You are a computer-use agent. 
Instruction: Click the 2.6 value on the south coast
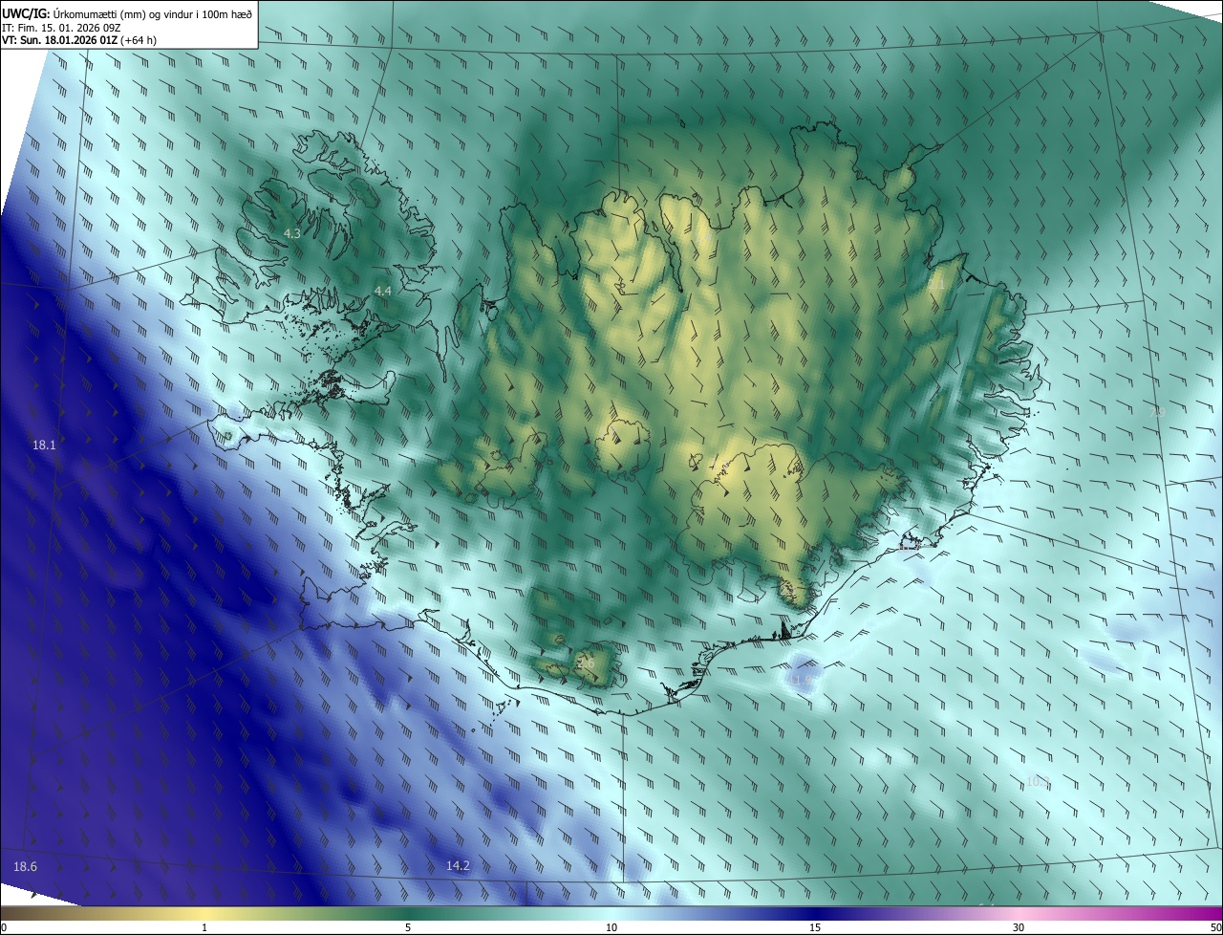point(586,663)
